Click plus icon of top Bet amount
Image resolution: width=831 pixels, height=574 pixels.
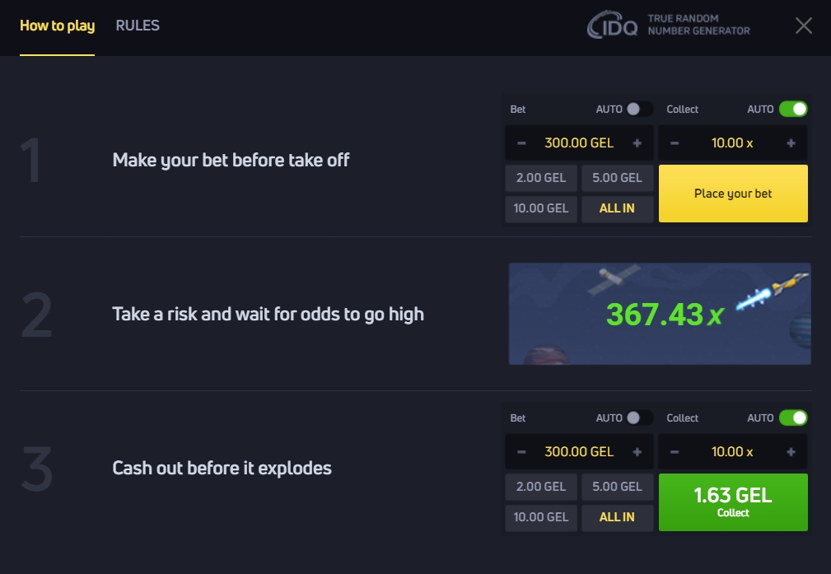click(x=637, y=143)
